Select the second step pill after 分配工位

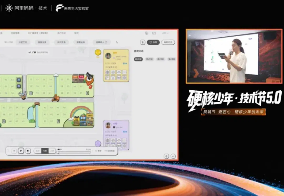click(42, 42)
